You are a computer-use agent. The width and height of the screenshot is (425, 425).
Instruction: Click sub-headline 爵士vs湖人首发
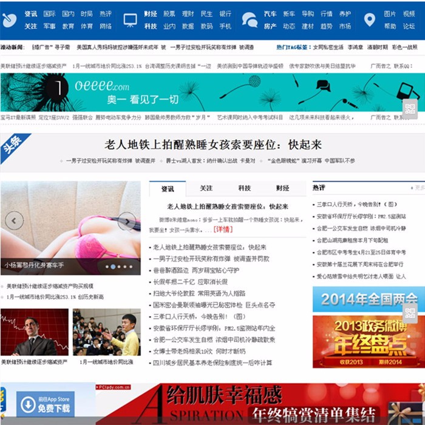[x=211, y=161]
